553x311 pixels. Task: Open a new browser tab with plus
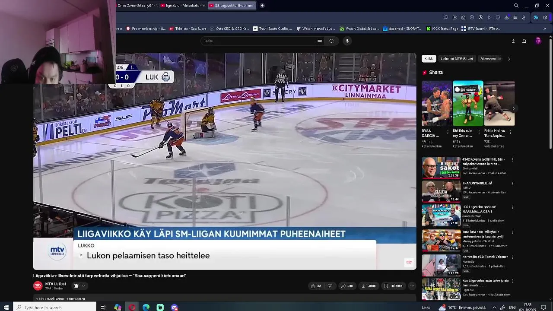262,6
